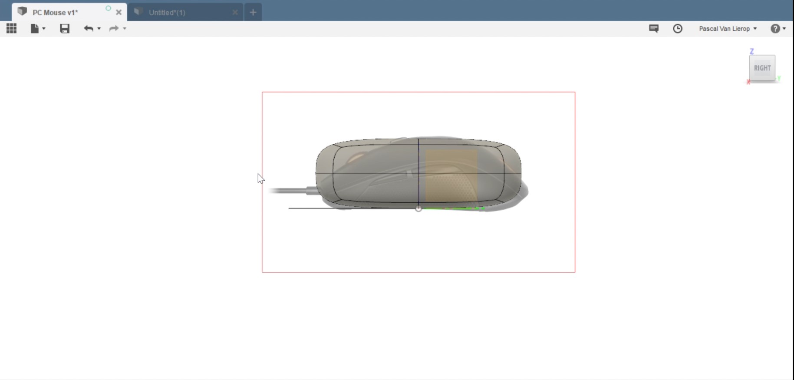Open the data panel grid icon
Screen dimensions: 794x380
(x=12, y=29)
